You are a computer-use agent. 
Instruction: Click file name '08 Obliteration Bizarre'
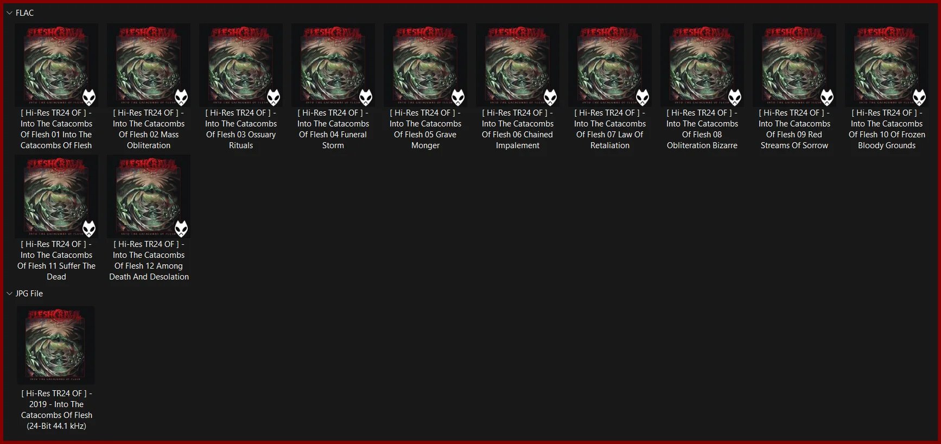click(702, 129)
